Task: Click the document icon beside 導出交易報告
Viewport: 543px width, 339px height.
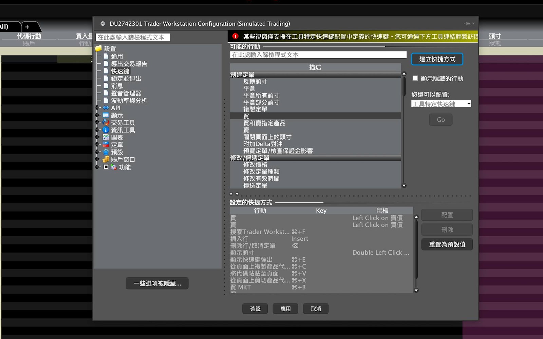Action: [x=106, y=64]
